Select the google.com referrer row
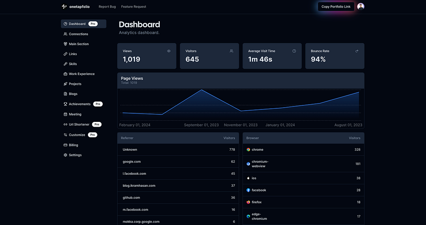Image resolution: width=426 pixels, height=225 pixels. [179, 162]
